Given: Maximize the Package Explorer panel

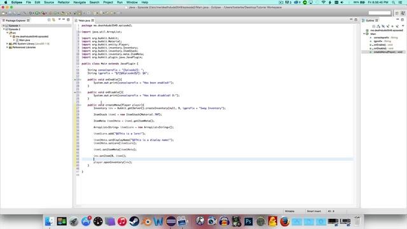Looking at the screenshot, I should click(68, 20).
